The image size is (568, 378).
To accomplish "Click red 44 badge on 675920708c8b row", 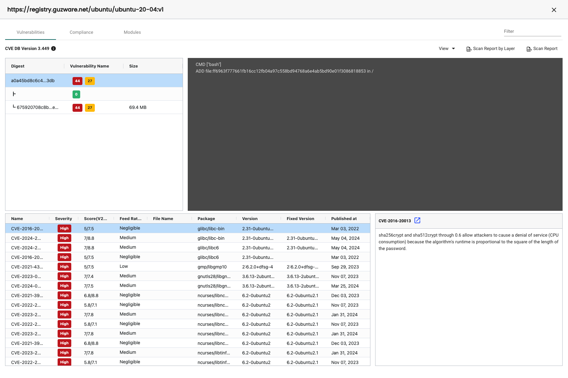I will [77, 108].
